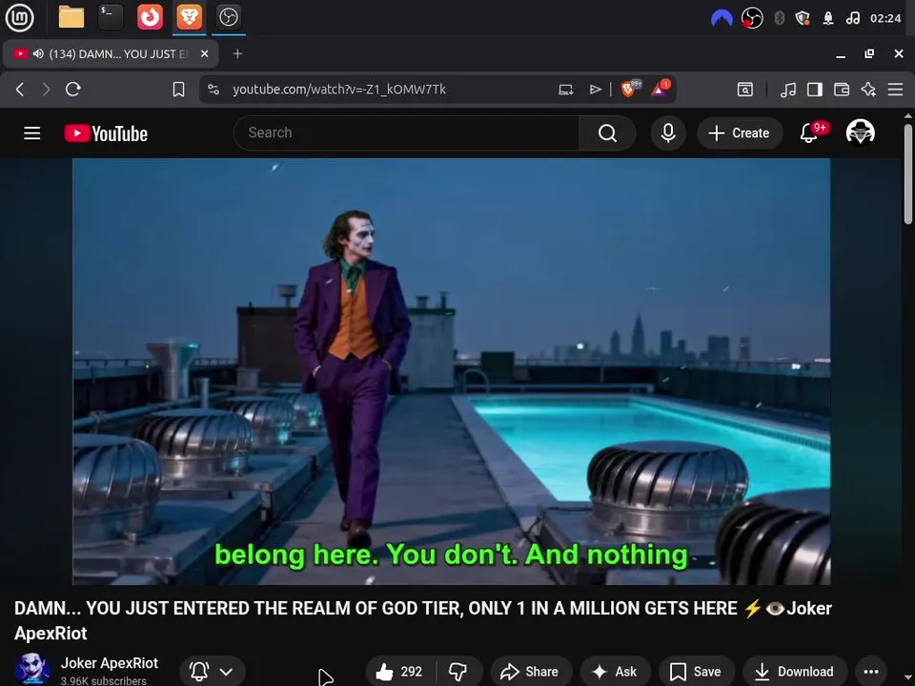The height and width of the screenshot is (686, 915).
Task: Open the Brave Wallet icon
Action: pos(842,90)
